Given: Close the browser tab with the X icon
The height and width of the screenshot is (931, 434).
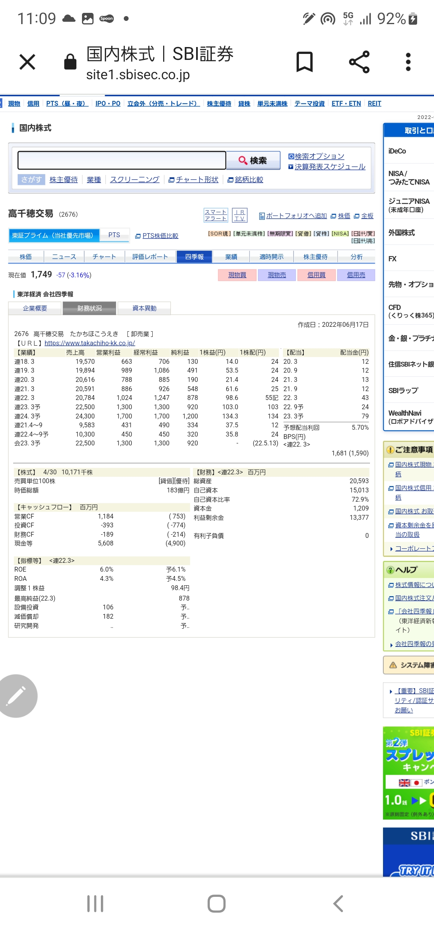Looking at the screenshot, I should click(27, 62).
